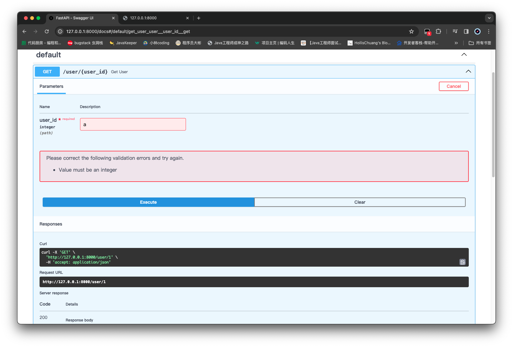Open the HollisChuang's Blog bookmark
Screen dimensions: 513x347
[369, 43]
